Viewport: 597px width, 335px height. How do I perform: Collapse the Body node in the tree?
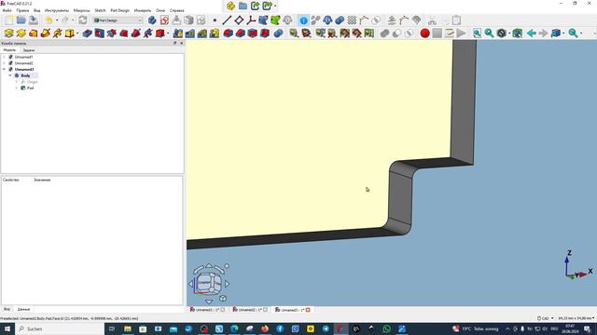click(10, 75)
